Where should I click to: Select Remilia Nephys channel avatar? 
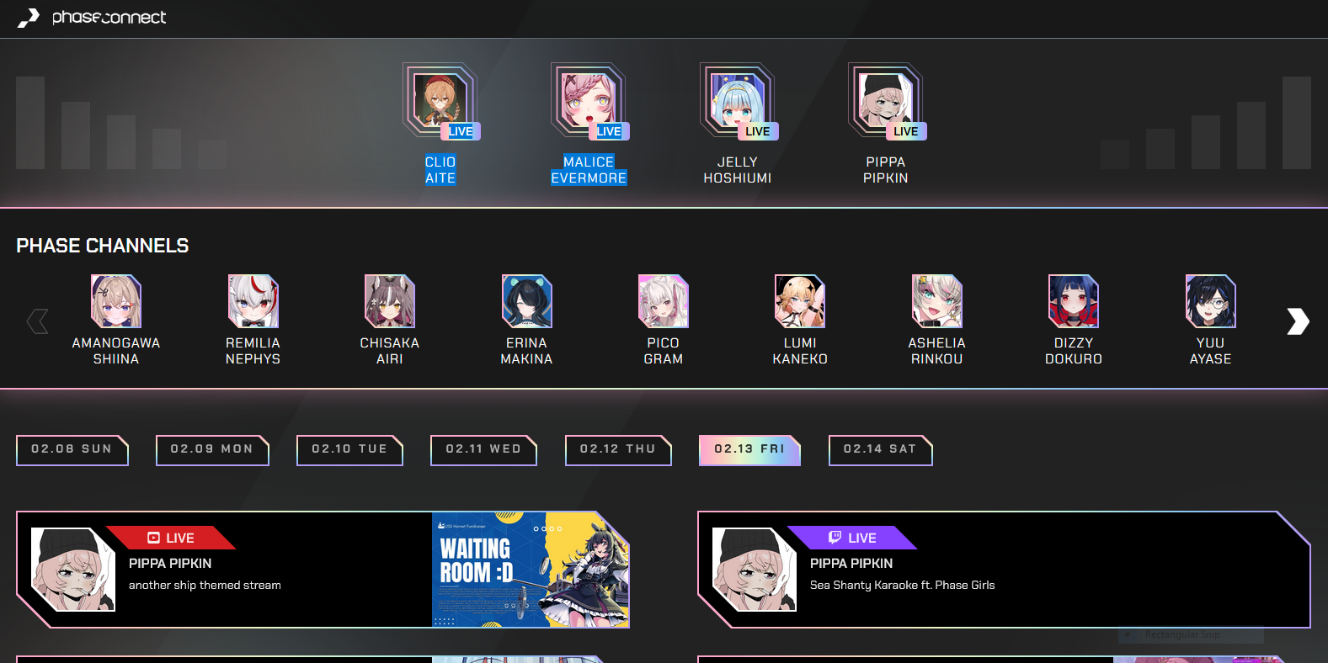[x=253, y=301]
